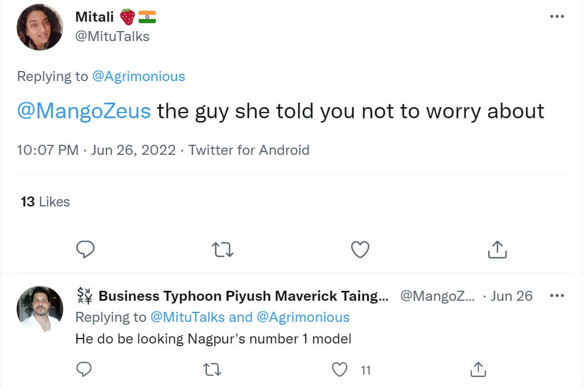Share the Nagpur model comment
The image size is (584, 389).
pos(478,369)
